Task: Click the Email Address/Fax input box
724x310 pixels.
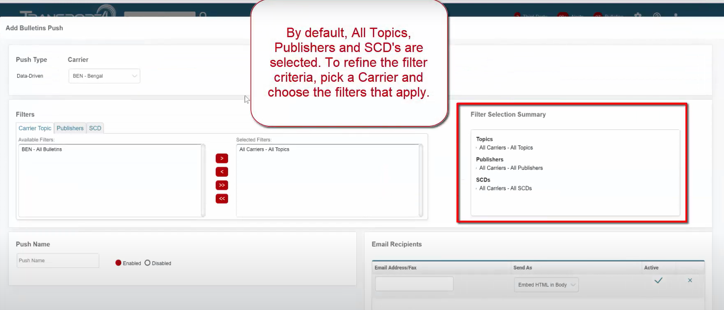Action: 414,284
